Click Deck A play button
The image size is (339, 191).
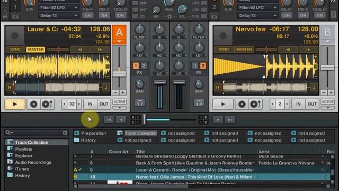point(15,104)
